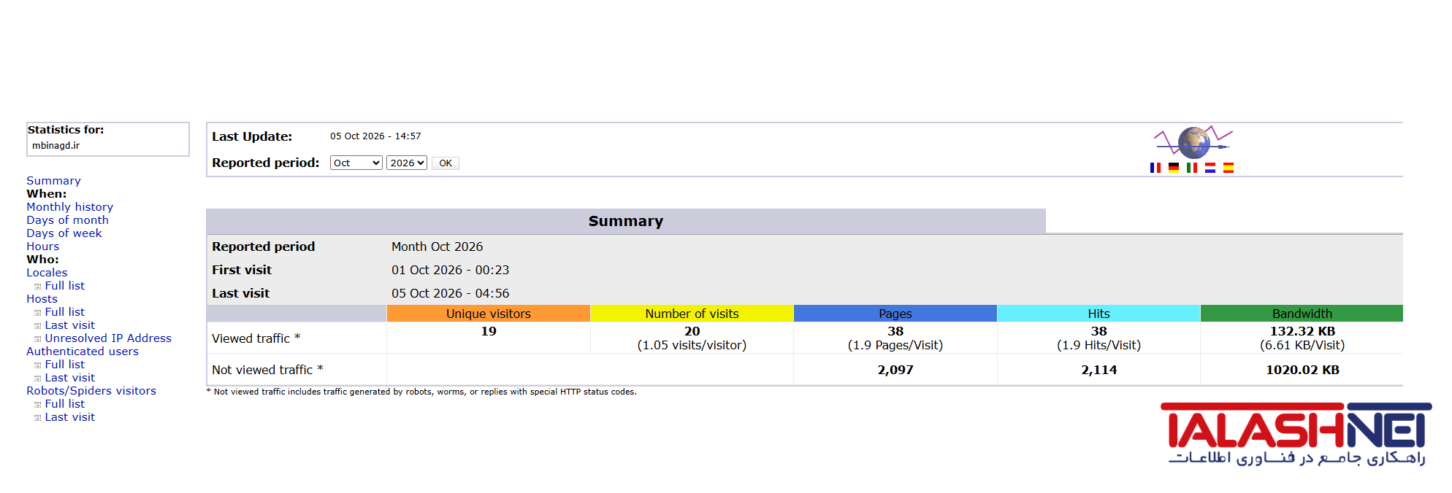Go to Authenticated users section

click(83, 352)
